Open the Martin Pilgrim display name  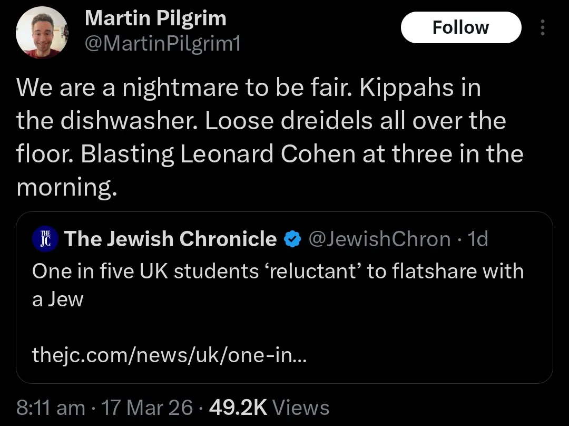click(x=155, y=18)
